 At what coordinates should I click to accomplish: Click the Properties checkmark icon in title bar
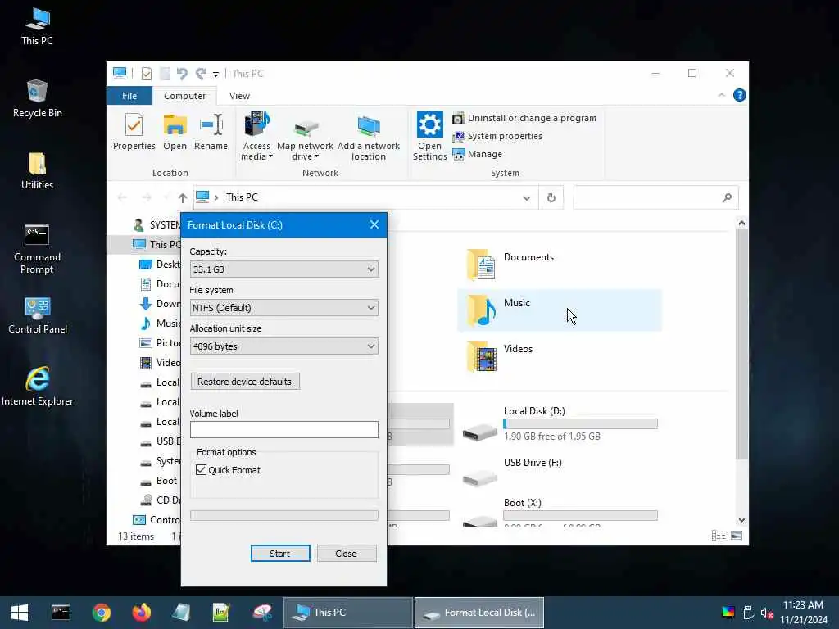pos(147,73)
